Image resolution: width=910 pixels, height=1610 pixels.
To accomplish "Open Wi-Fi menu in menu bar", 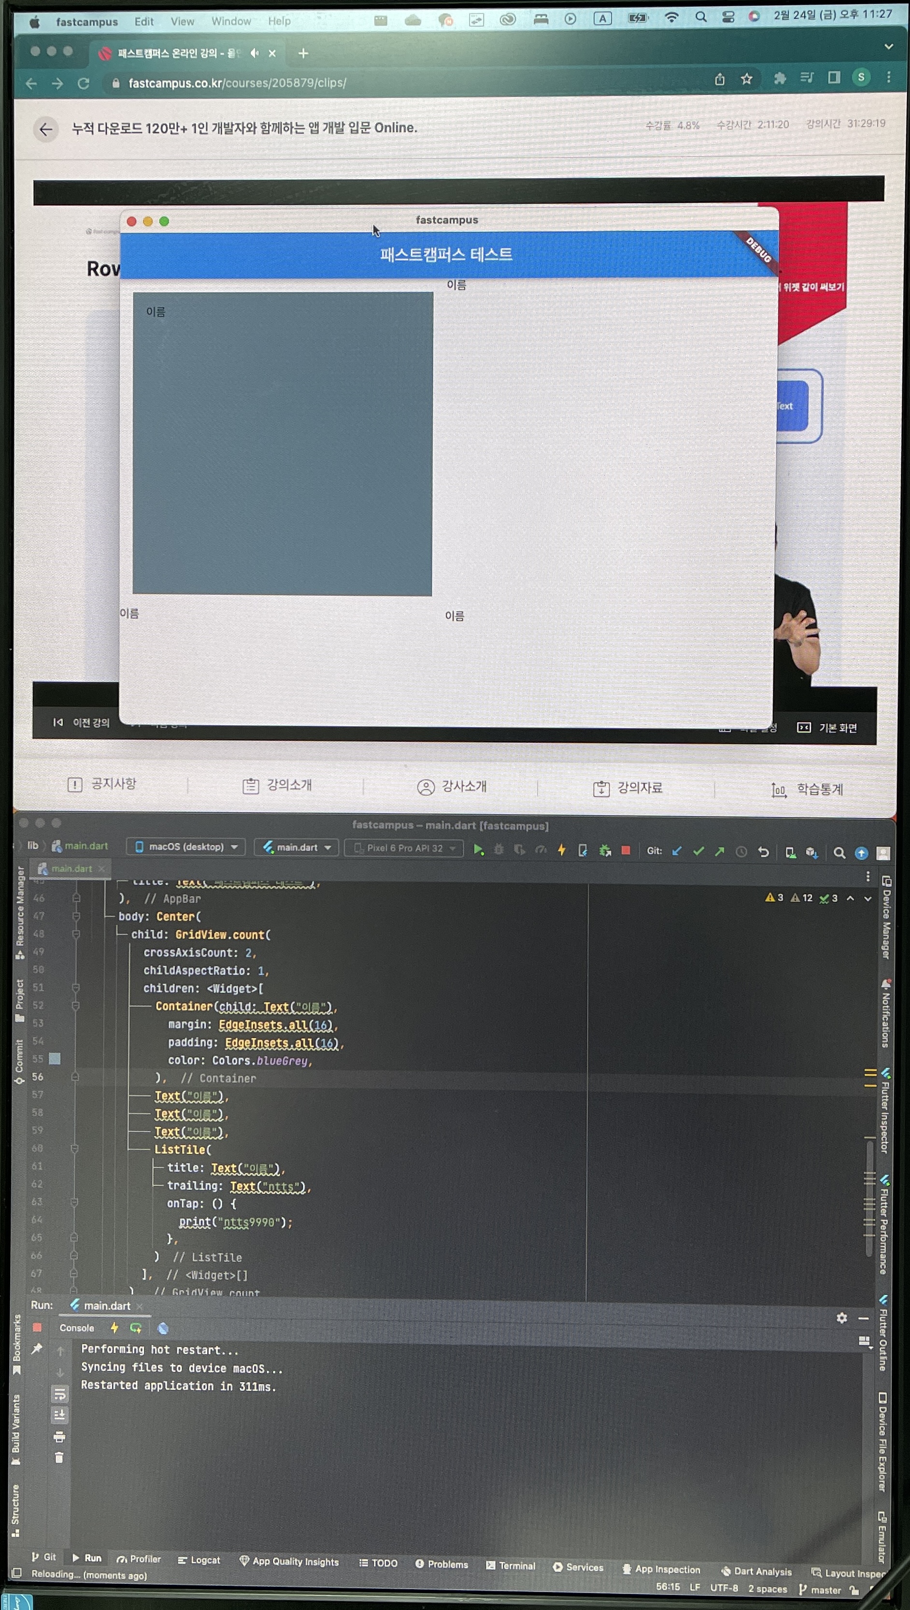I will 671,17.
